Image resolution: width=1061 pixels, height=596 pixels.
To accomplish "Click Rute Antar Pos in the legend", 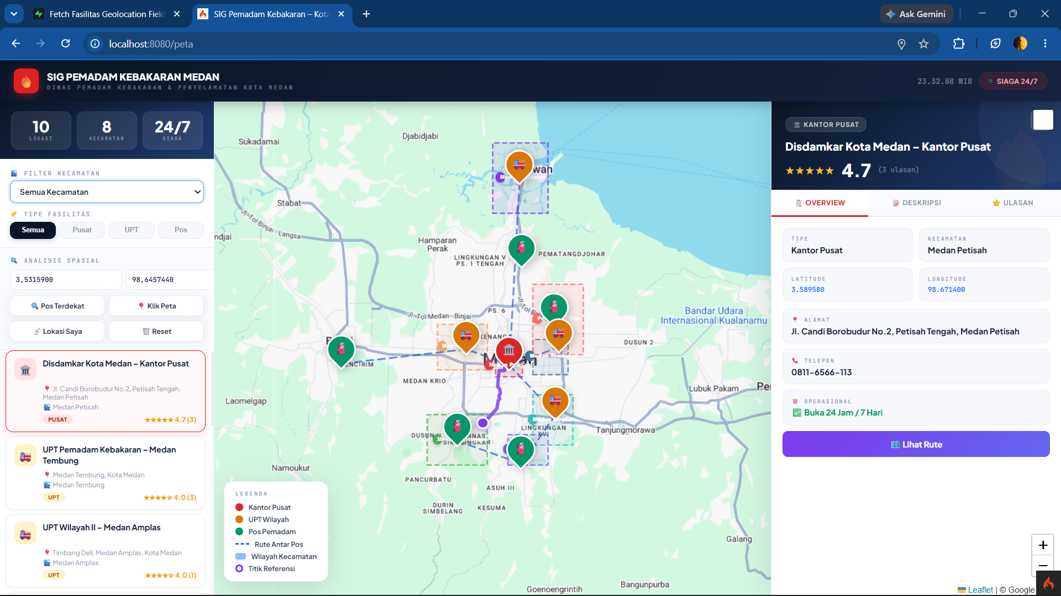I will point(279,545).
